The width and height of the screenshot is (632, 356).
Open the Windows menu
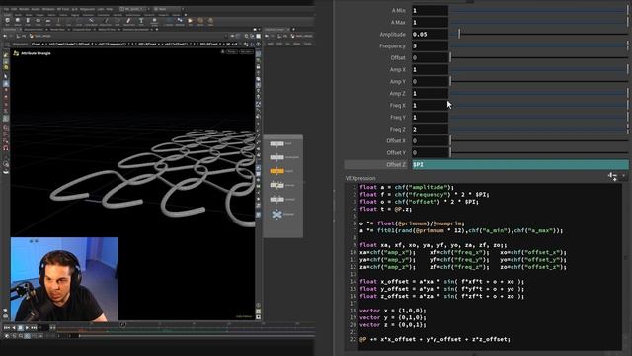coord(48,9)
